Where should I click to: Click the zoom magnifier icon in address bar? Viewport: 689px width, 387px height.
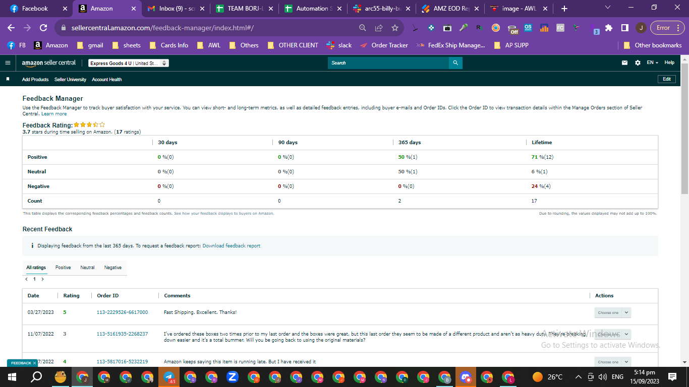pyautogui.click(x=363, y=28)
